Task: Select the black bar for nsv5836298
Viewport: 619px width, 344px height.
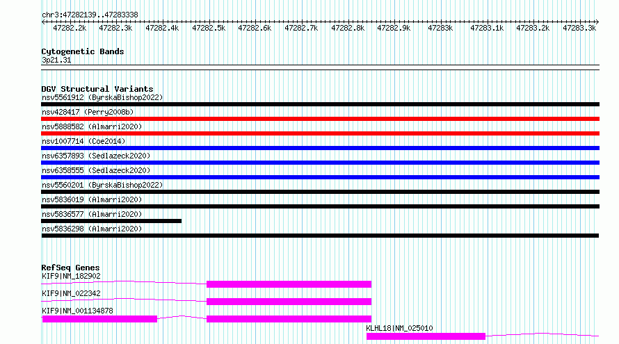Action: [320, 236]
